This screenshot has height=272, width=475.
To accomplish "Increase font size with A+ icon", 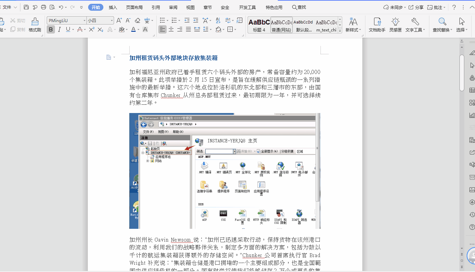I will pos(119,21).
